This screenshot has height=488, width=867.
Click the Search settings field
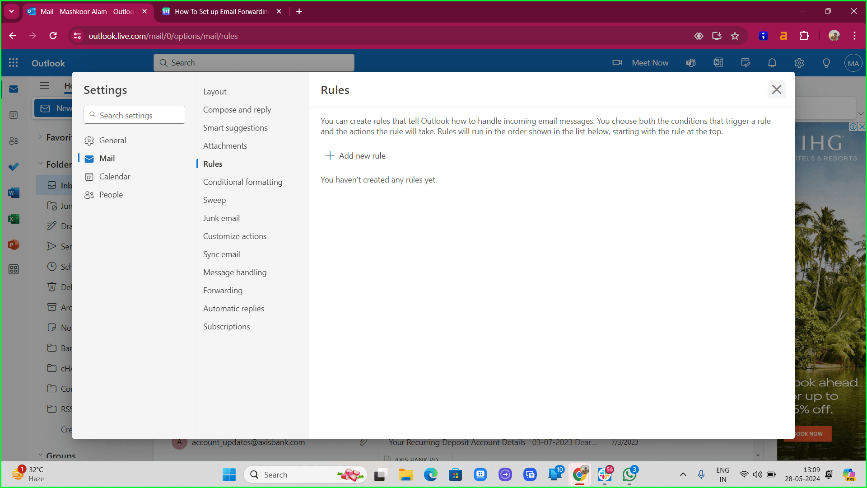(134, 115)
